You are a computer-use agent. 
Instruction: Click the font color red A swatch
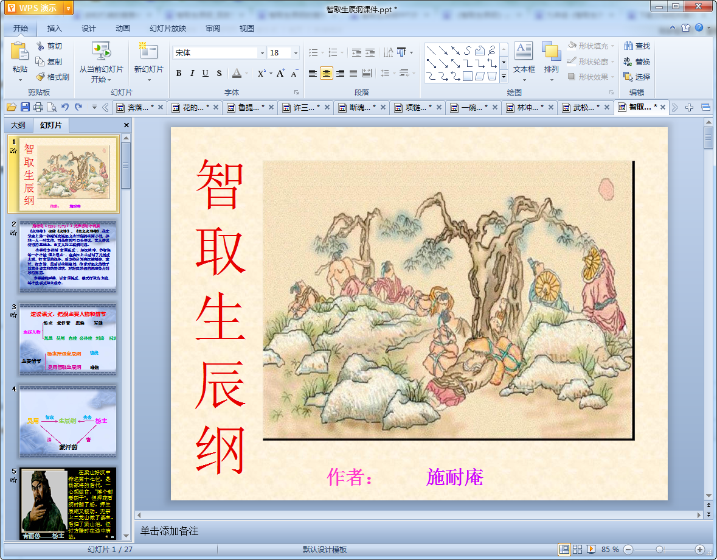(x=237, y=73)
